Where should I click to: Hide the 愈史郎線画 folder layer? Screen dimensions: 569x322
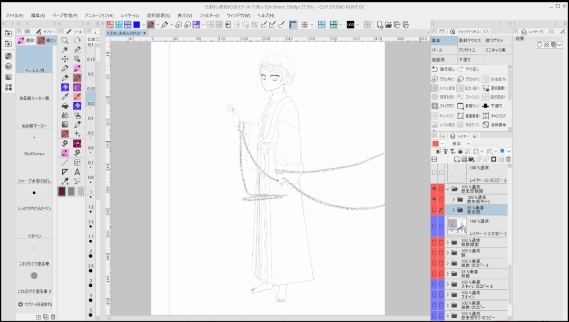[434, 189]
